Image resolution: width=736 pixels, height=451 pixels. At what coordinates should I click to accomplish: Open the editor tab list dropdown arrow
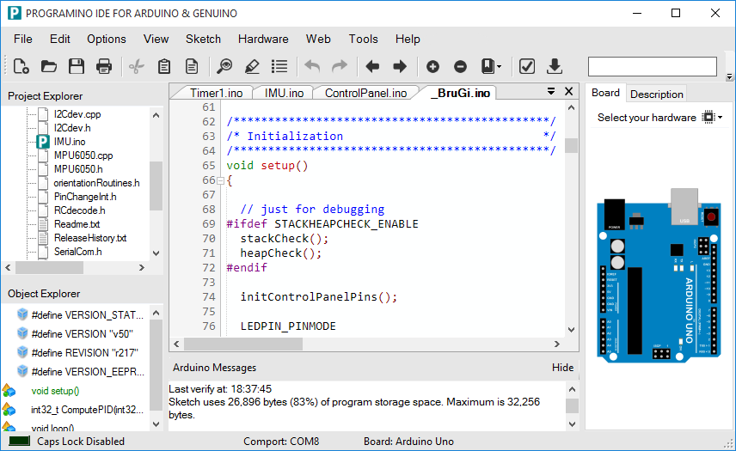(x=551, y=91)
